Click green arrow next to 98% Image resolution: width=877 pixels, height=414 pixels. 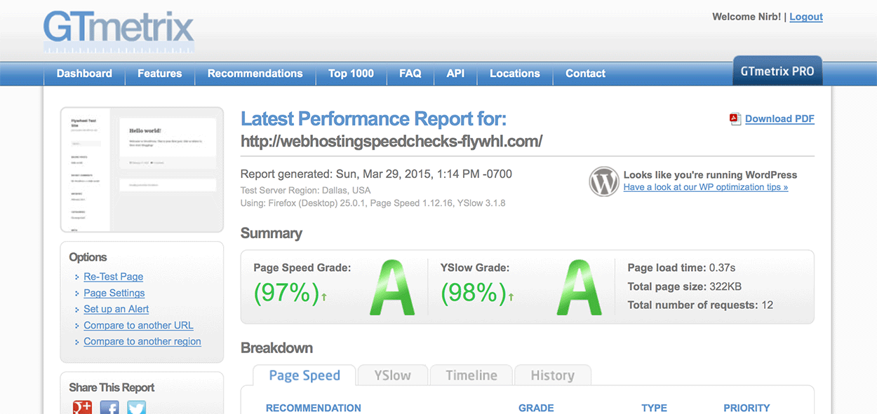pos(511,297)
